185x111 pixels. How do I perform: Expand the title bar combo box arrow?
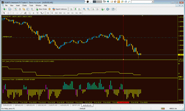[x=153, y=2]
